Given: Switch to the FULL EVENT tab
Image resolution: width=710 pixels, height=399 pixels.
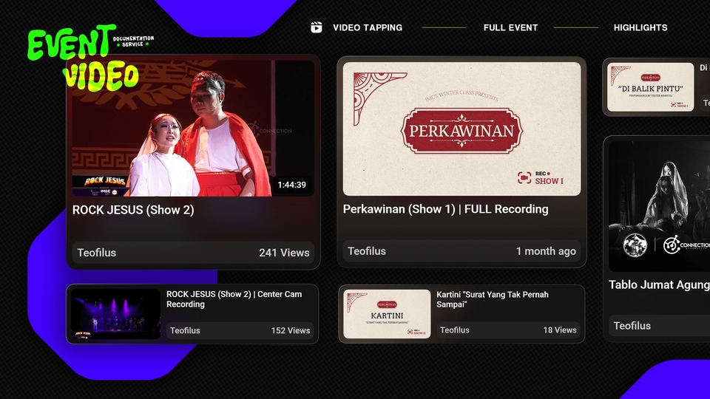Looking at the screenshot, I should 510,27.
